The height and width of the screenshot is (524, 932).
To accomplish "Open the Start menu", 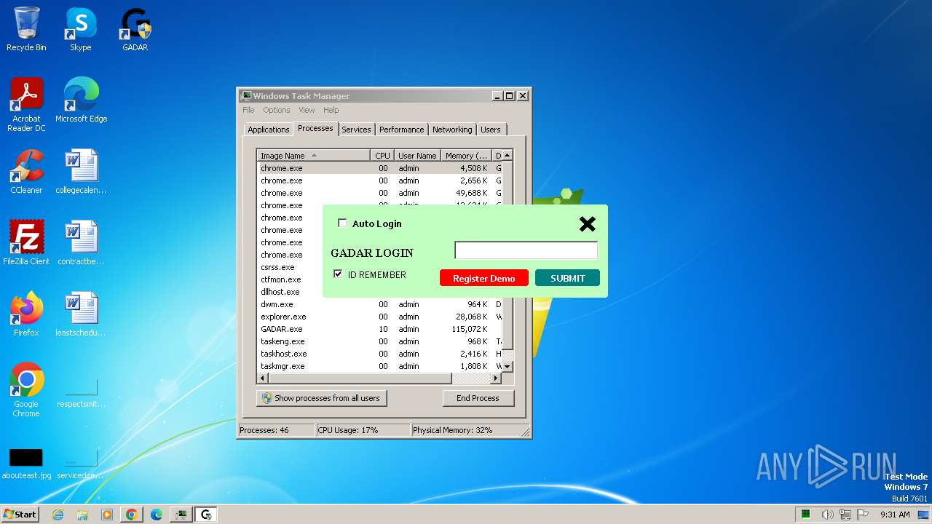I will (x=20, y=515).
